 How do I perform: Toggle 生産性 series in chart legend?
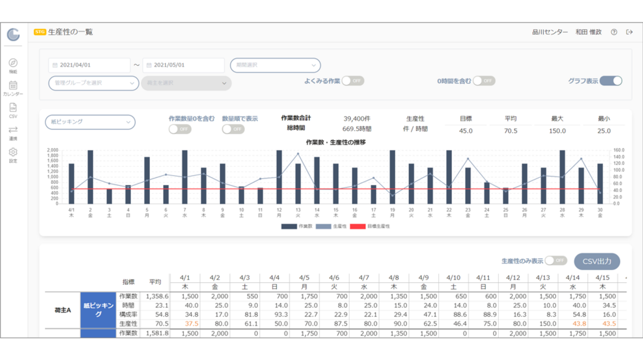tap(331, 226)
